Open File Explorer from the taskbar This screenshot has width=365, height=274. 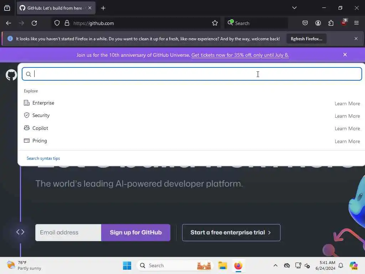pos(222,265)
